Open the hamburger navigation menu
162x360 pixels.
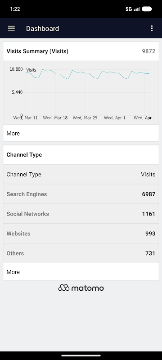coord(11,28)
